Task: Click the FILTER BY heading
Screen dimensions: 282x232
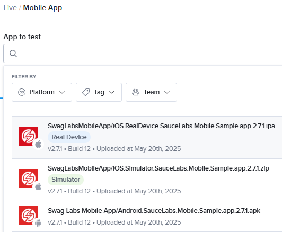Action: click(24, 77)
